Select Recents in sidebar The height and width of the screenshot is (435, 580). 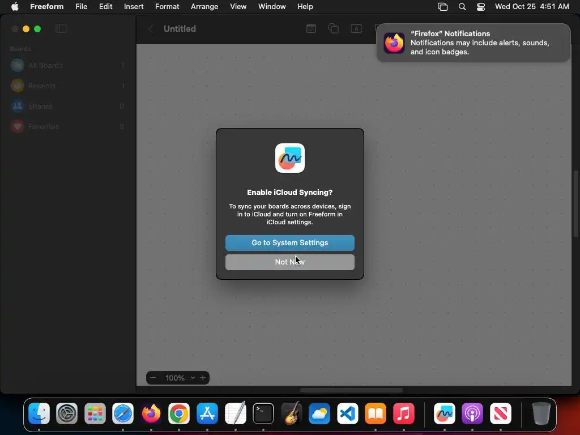point(68,86)
